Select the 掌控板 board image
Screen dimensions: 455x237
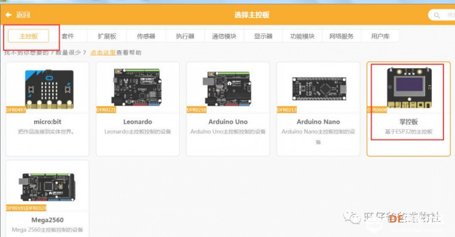409,88
